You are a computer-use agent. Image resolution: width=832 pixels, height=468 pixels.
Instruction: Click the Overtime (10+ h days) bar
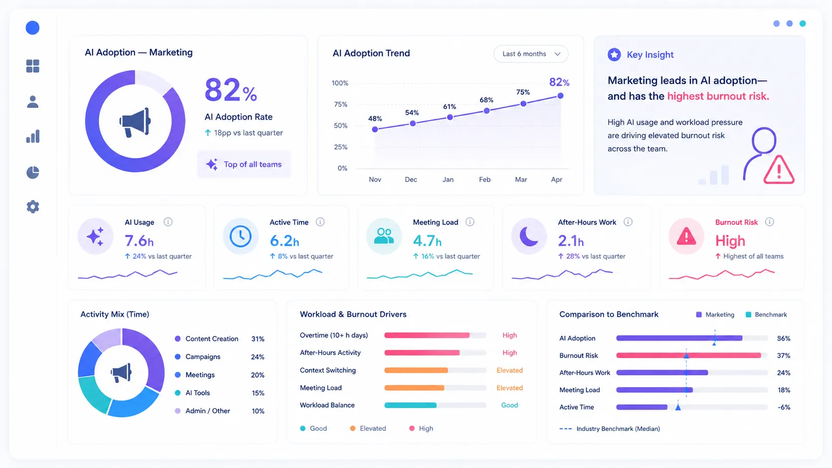tap(435, 335)
